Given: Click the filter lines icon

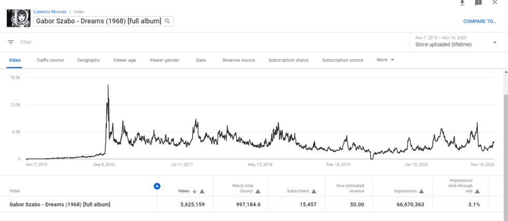Looking at the screenshot, I should (11, 42).
